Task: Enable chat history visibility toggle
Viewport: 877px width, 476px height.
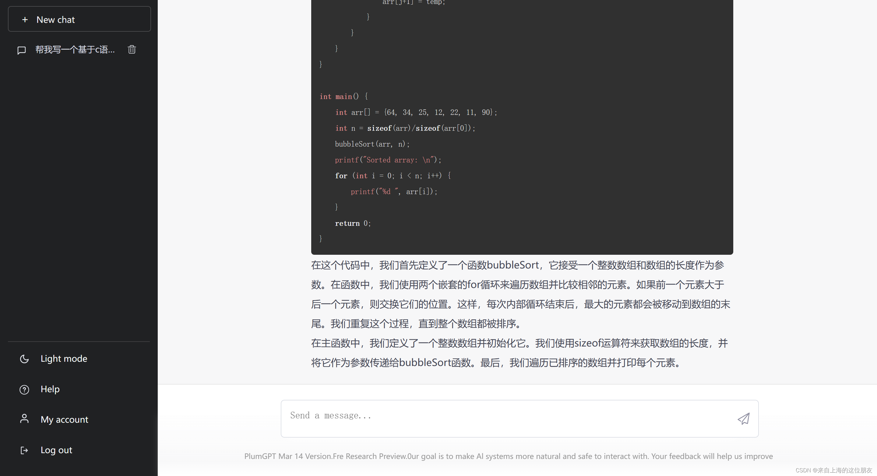Action: tap(22, 49)
